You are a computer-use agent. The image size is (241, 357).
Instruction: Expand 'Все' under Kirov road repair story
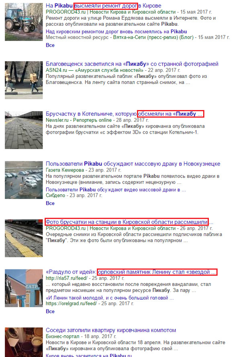tap(50, 45)
